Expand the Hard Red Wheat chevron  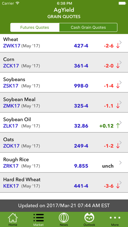click(x=120, y=183)
